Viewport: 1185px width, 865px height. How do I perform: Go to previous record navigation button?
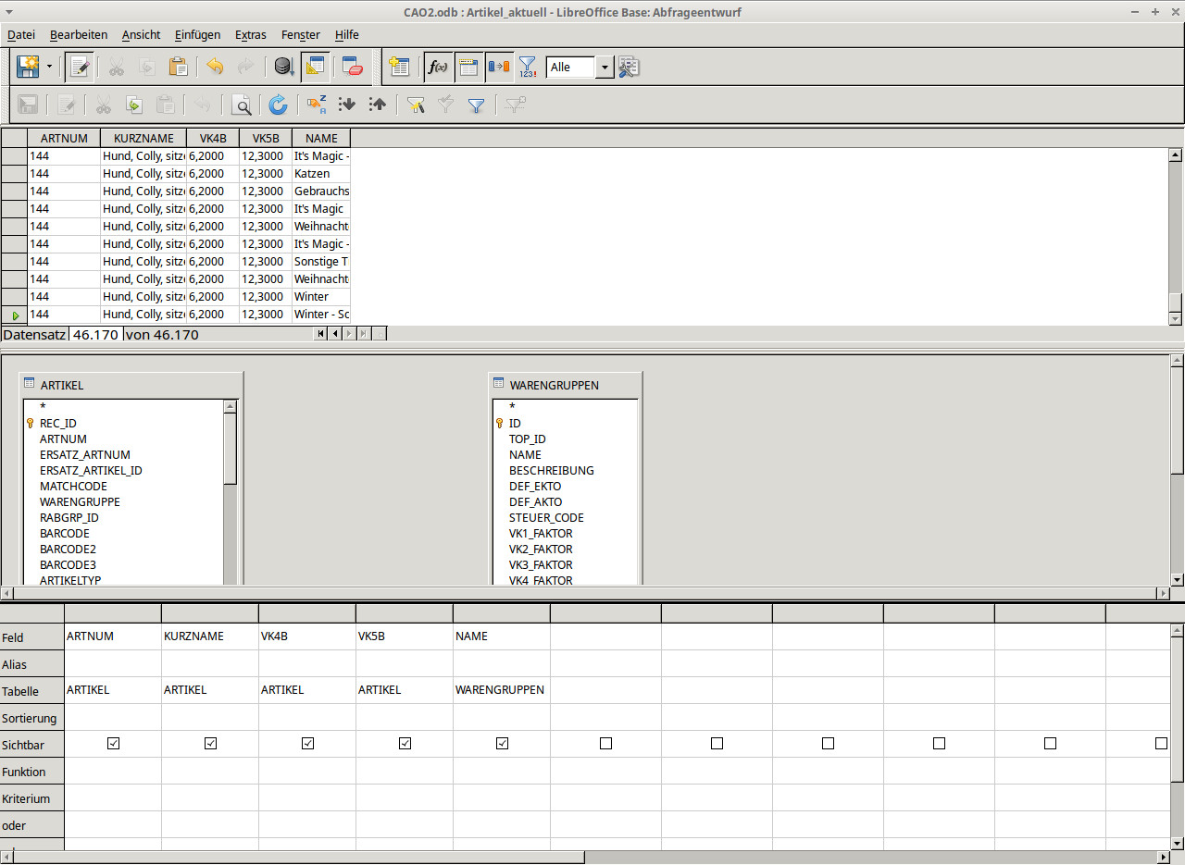coord(335,334)
